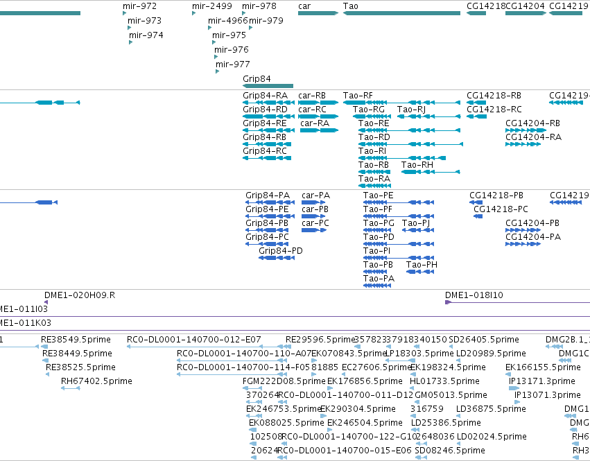Click the RE38549.5prime EST
The width and height of the screenshot is (590, 461).
tap(44, 347)
